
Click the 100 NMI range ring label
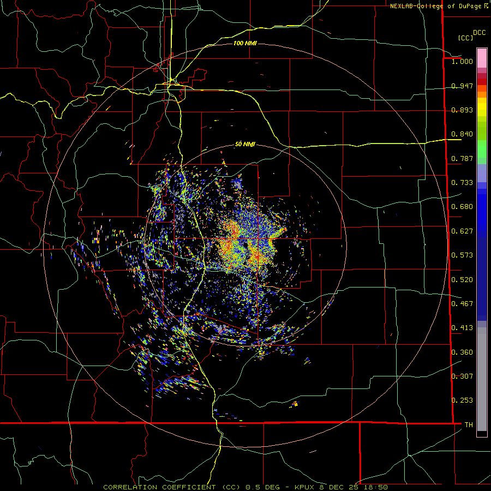245,43
